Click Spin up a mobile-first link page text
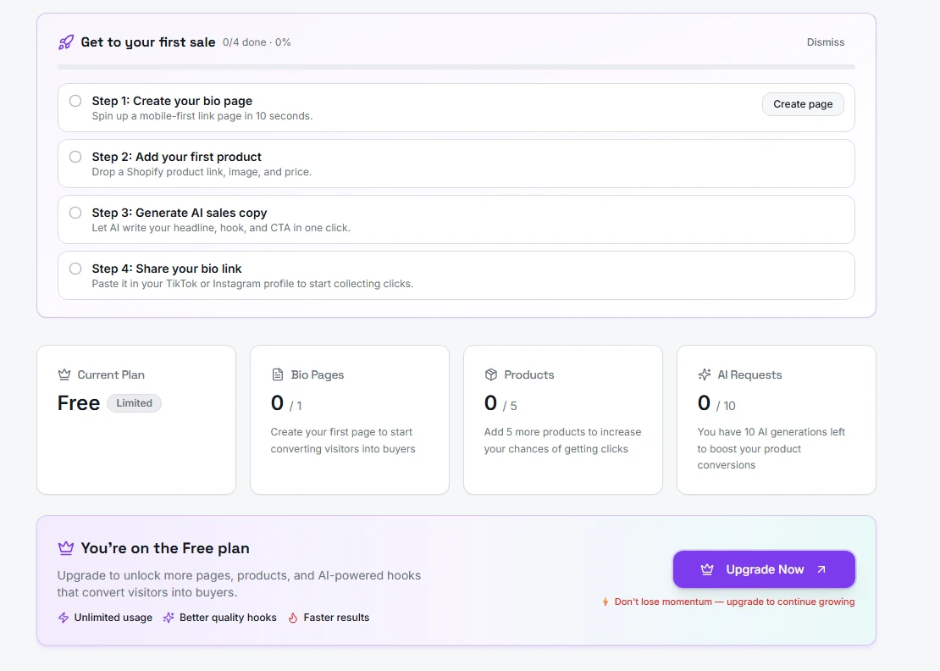The height and width of the screenshot is (671, 940). pyautogui.click(x=202, y=116)
